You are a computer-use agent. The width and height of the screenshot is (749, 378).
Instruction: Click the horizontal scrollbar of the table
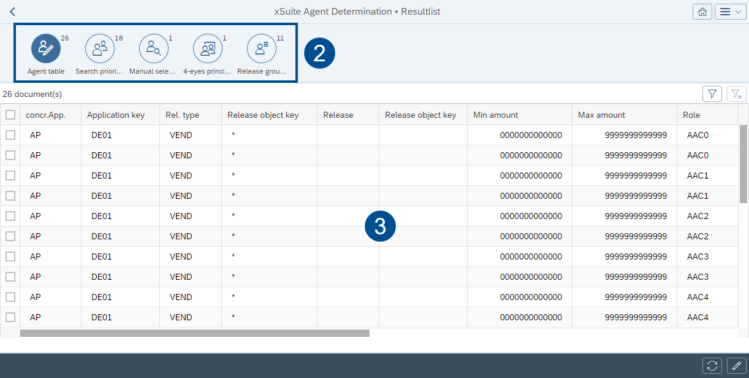(195, 333)
